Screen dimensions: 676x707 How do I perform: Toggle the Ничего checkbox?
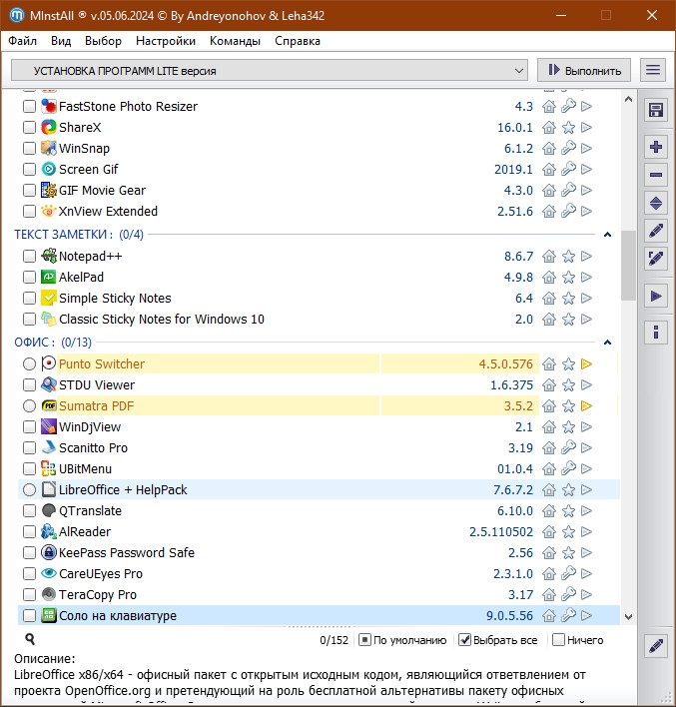pyautogui.click(x=558, y=640)
